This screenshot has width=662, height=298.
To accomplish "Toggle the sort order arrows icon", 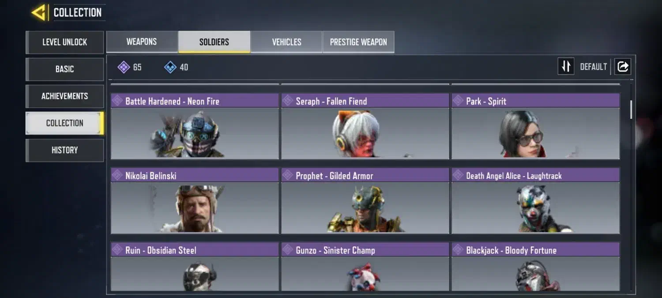I will pyautogui.click(x=566, y=67).
